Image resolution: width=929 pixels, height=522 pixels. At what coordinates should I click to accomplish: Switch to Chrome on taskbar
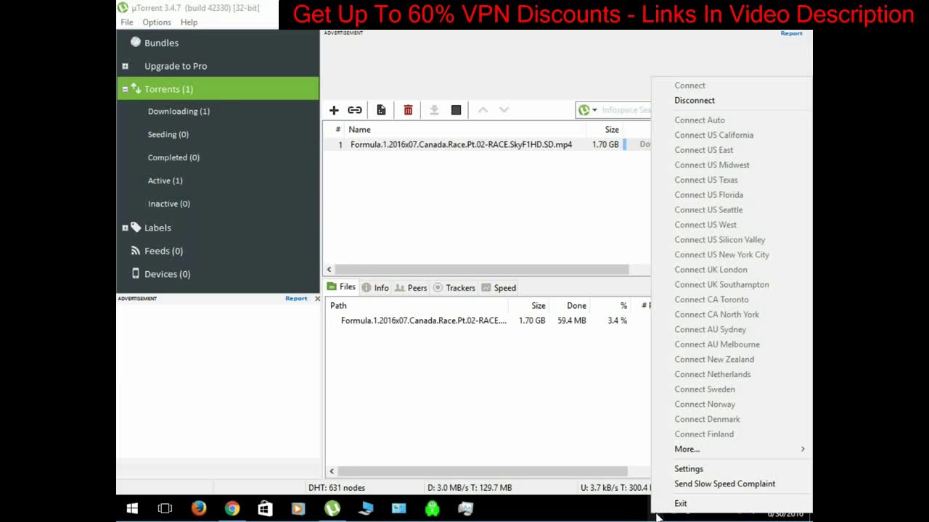pos(232,509)
